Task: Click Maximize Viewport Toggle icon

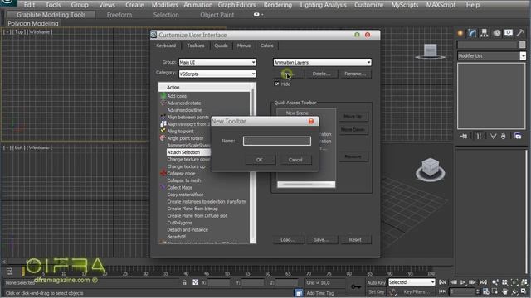Action: (x=524, y=291)
